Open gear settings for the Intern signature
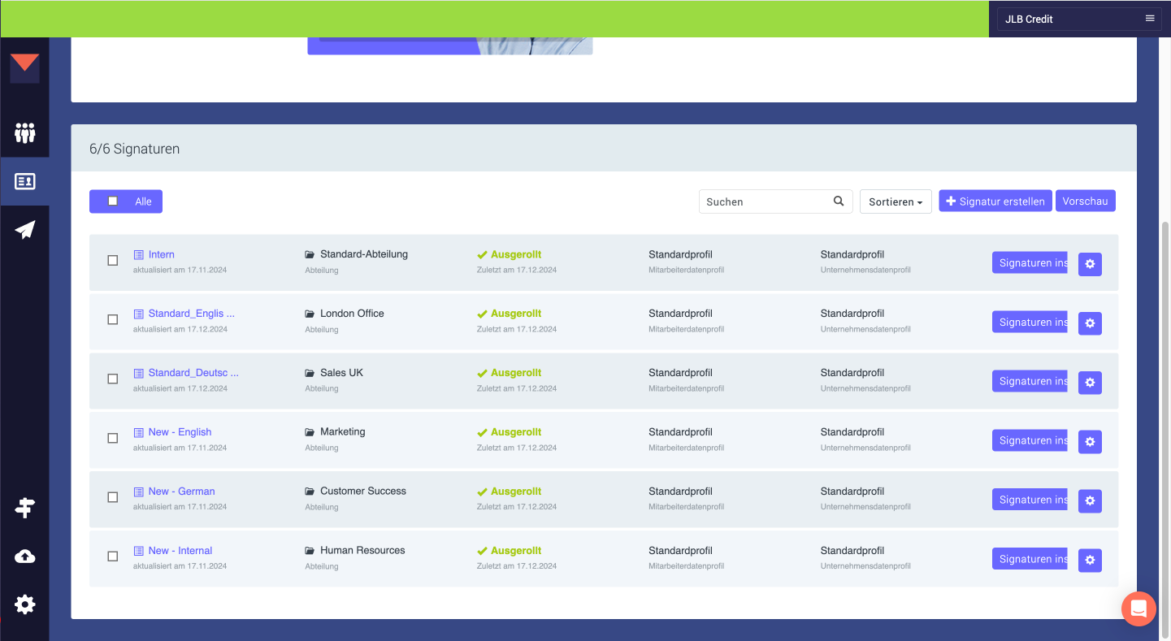This screenshot has height=641, width=1171. (1090, 264)
